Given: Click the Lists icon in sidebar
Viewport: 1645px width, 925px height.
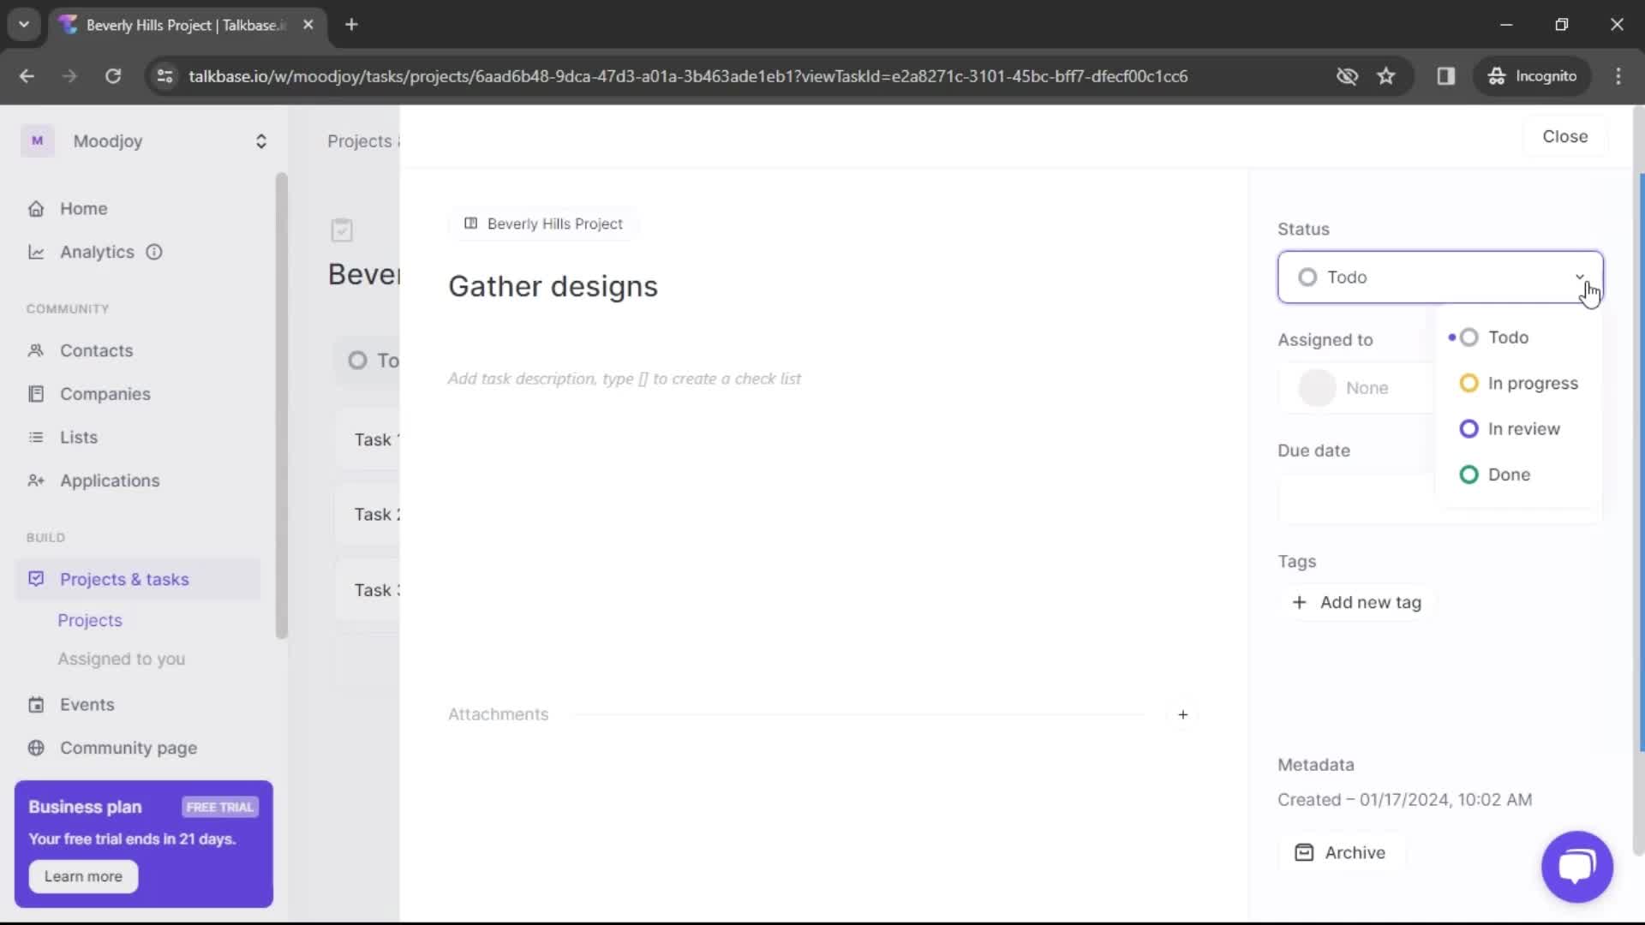Looking at the screenshot, I should point(36,437).
